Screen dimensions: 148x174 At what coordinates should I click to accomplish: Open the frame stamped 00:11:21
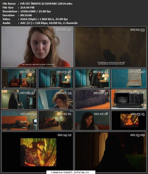[56, 120]
